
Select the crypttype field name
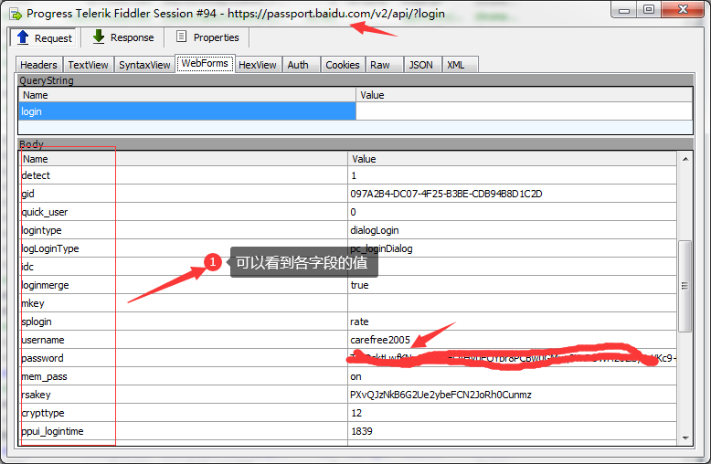tap(43, 413)
